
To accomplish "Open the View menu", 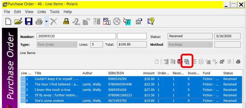I will point(29,12).
